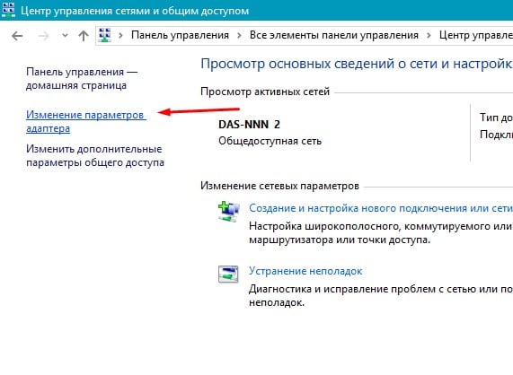Click the Forward navigation arrow
Viewport: 513px width, 375px height.
tap(43, 36)
